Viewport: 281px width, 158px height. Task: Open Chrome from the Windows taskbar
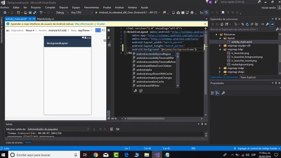(x=96, y=155)
